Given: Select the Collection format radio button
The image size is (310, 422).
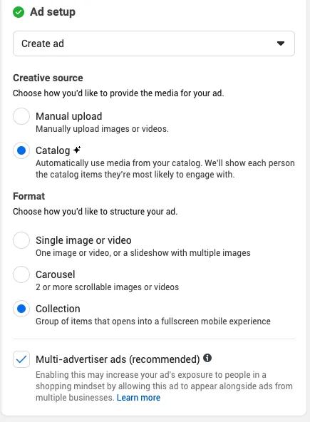Looking at the screenshot, I should tap(21, 309).
